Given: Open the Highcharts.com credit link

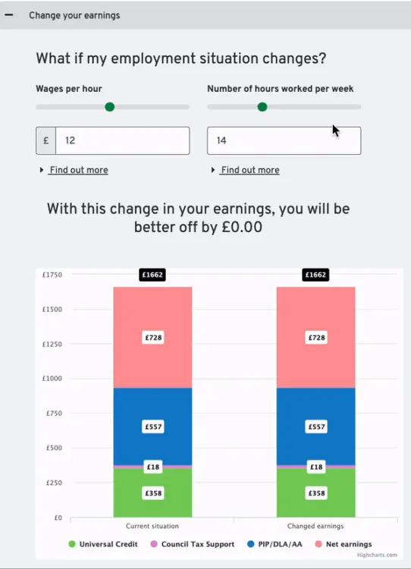Looking at the screenshot, I should (377, 555).
